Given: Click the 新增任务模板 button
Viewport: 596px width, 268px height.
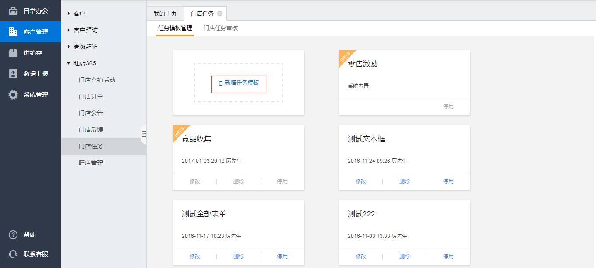Looking at the screenshot, I should coord(239,83).
